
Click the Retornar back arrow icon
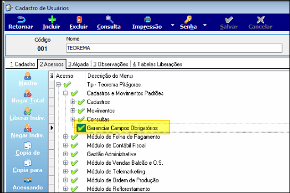point(21,20)
